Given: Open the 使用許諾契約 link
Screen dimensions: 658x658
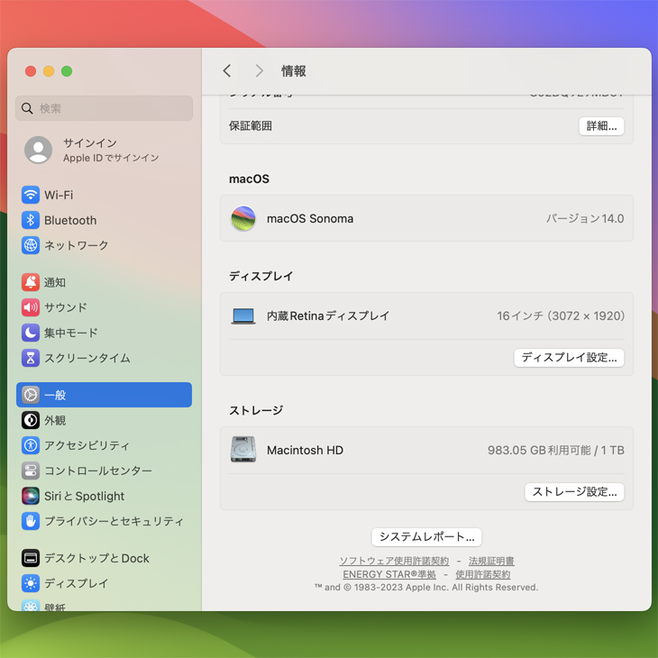Looking at the screenshot, I should tap(483, 574).
